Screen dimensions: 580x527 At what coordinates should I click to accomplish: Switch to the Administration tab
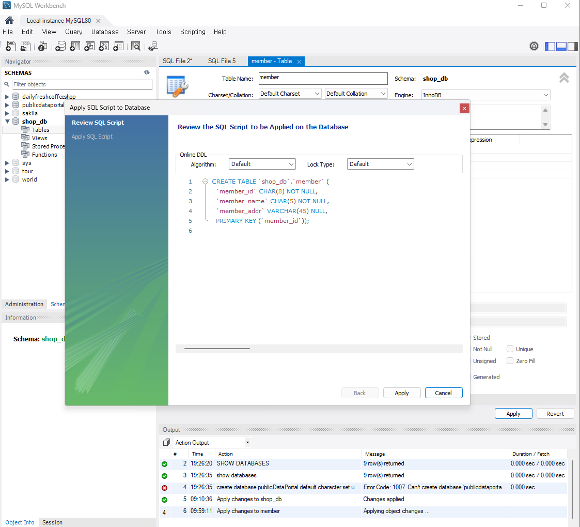24,304
